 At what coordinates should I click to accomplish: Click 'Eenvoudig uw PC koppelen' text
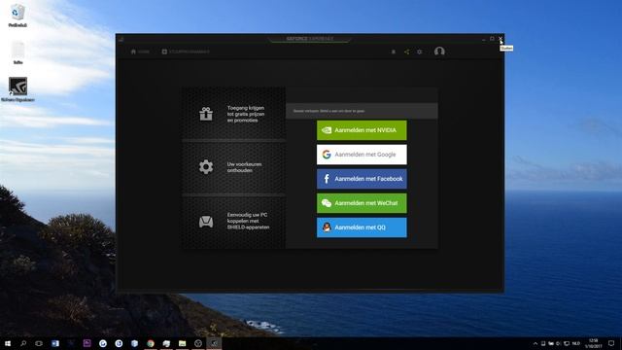248,221
